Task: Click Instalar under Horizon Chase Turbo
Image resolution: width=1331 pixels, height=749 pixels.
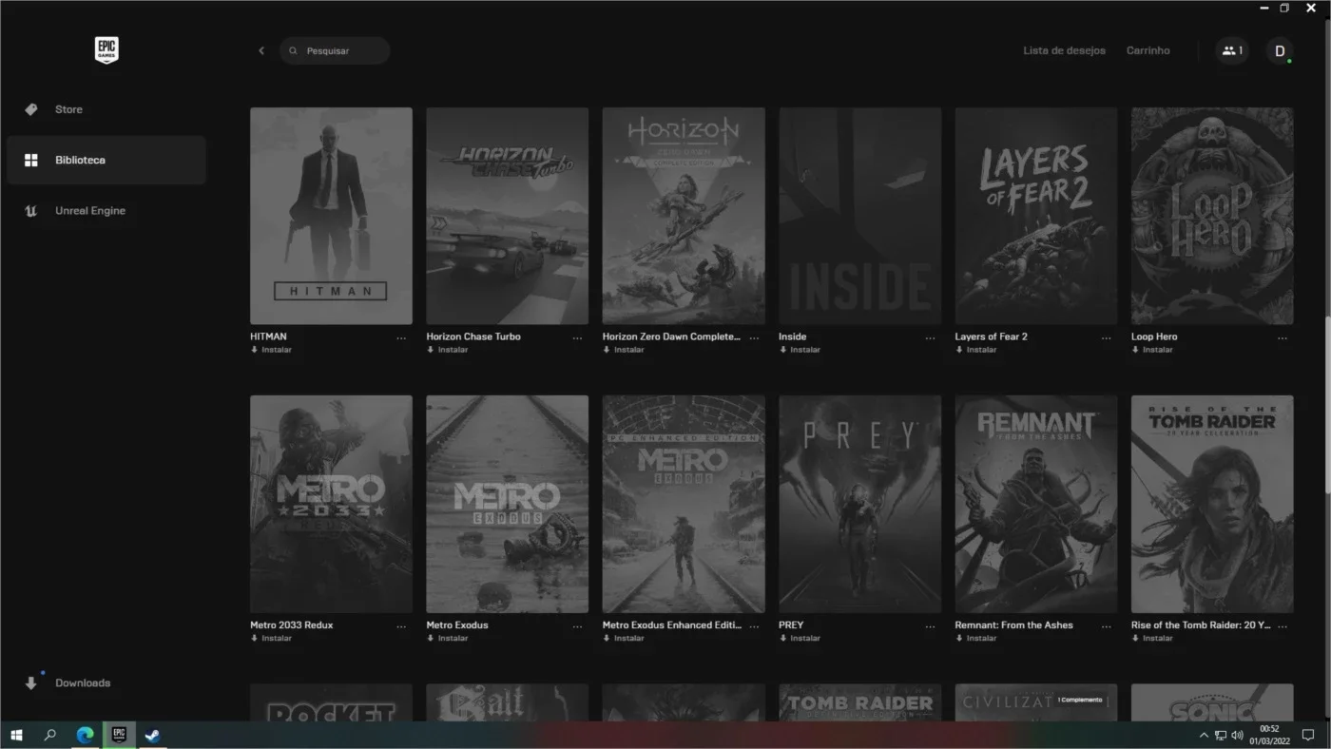Action: [x=447, y=350]
